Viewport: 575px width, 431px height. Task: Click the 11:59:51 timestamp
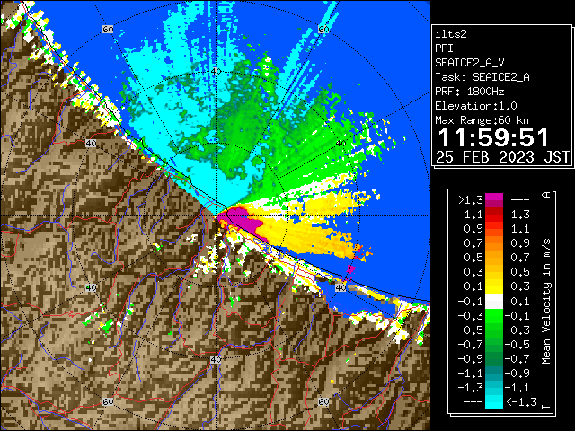pos(493,137)
